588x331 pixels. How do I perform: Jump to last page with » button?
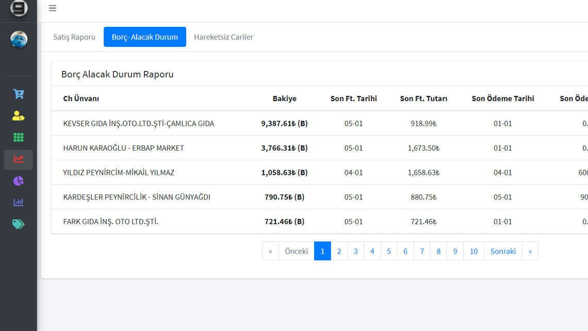(x=530, y=251)
